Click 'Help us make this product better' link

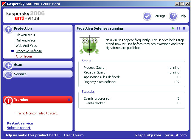click(x=32, y=135)
